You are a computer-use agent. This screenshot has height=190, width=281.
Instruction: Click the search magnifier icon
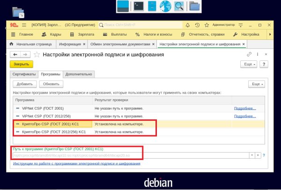click(x=101, y=25)
